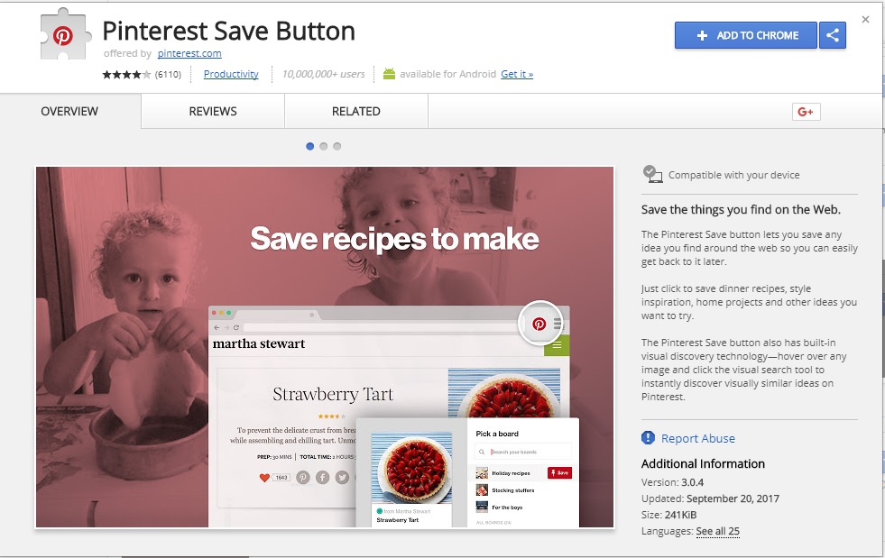This screenshot has height=558, width=885.
Task: Click the compatible device checkmark icon
Action: point(652,174)
